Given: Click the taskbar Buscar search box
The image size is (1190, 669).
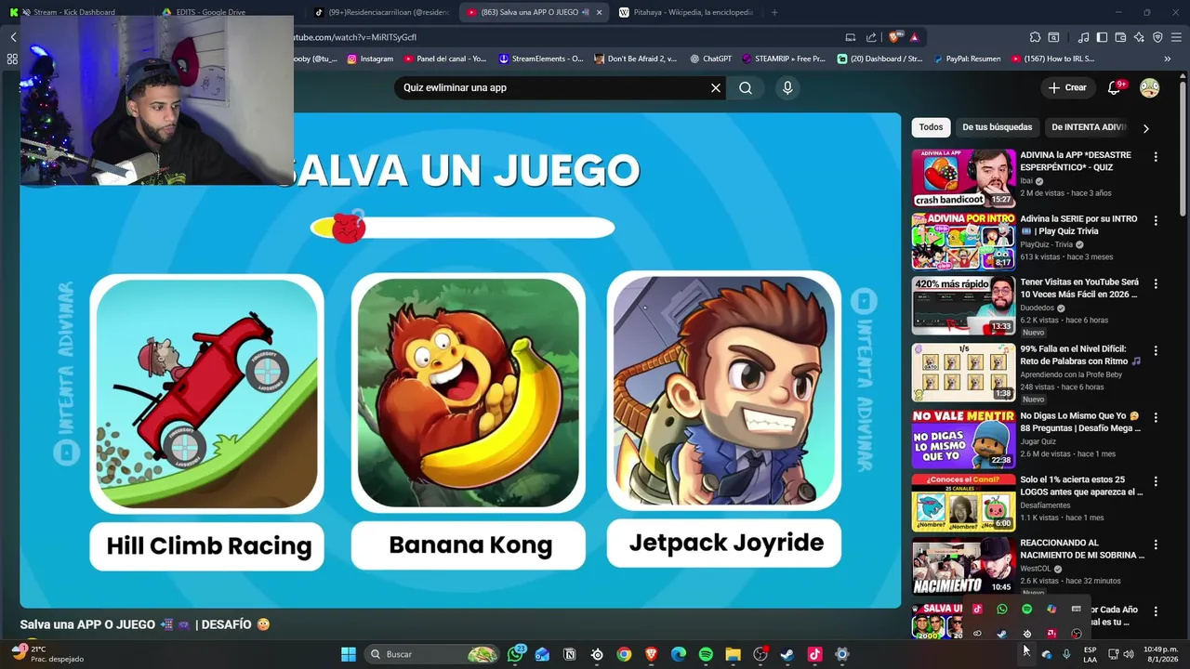Looking at the screenshot, I should pos(433,654).
